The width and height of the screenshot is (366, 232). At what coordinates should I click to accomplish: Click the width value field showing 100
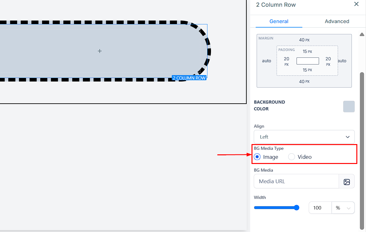[320, 208]
